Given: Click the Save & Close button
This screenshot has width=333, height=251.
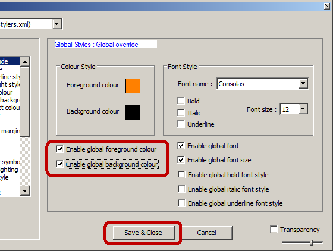Looking at the screenshot, I should [143, 233].
